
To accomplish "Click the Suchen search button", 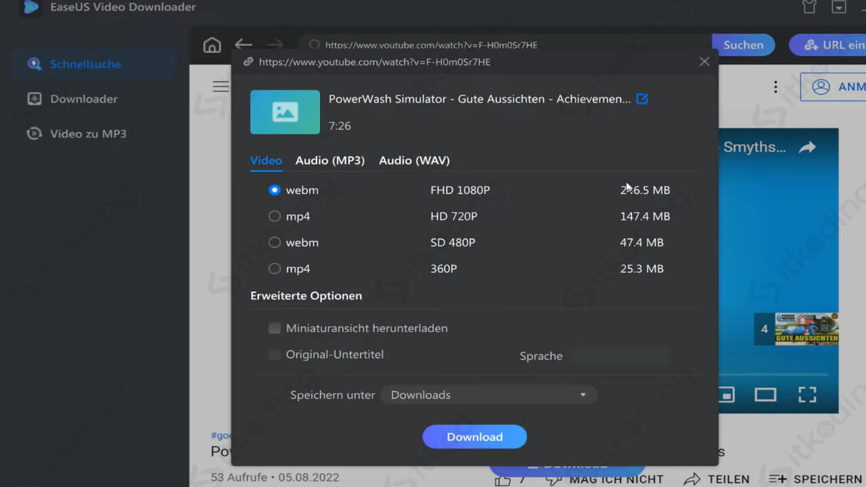I will pos(743,45).
